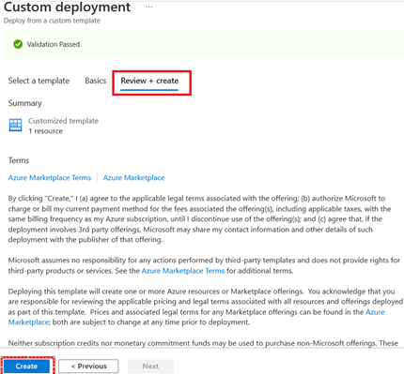The width and height of the screenshot is (404, 374).
Task: Click the Customized template grid icon
Action: [15, 125]
